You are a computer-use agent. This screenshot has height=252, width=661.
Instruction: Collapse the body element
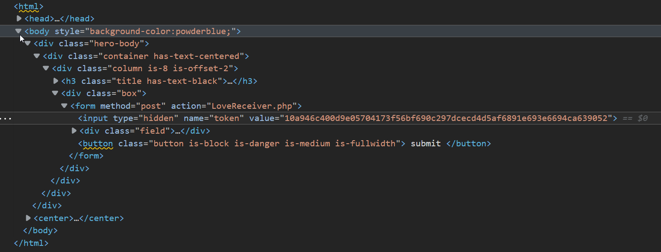pyautogui.click(x=18, y=31)
